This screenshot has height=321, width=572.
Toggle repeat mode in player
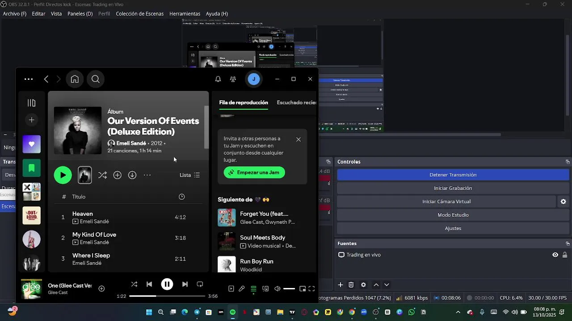click(200, 284)
